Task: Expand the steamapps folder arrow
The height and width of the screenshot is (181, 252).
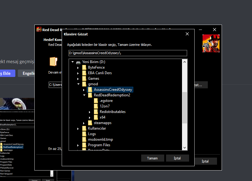Action: (x=84, y=123)
